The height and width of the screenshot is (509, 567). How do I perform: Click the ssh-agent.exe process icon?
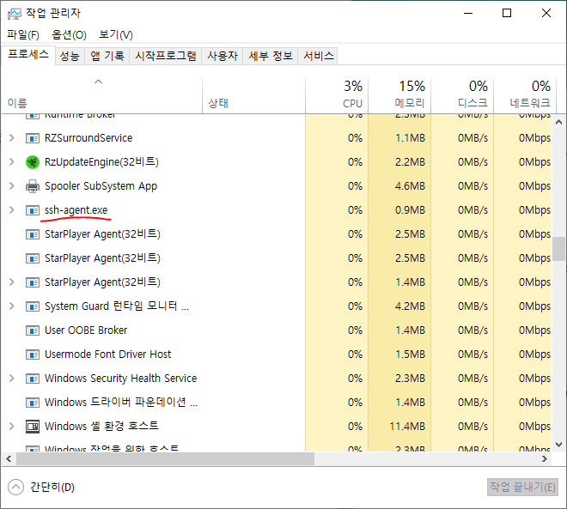[33, 210]
